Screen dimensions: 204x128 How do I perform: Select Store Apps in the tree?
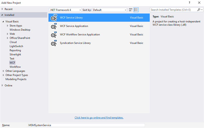[16, 26]
